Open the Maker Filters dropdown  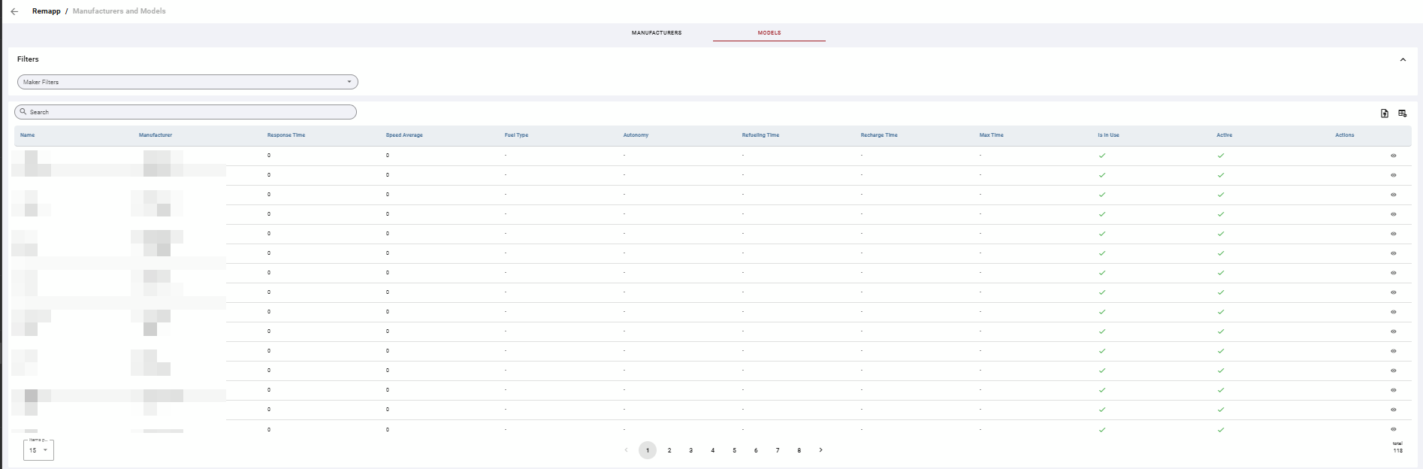[188, 82]
